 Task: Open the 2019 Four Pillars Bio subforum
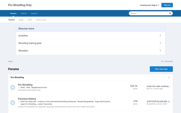click(x=28, y=102)
